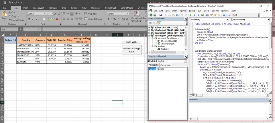Open Project Explorer from VBA toolbar icon

[x=207, y=15]
